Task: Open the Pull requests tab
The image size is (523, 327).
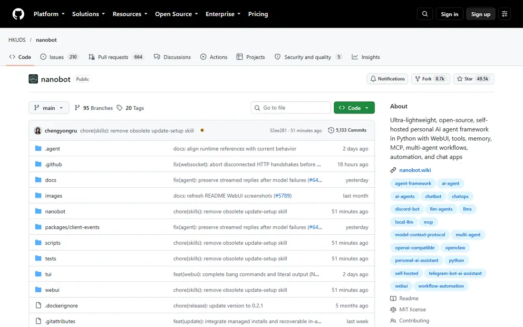Action: pyautogui.click(x=116, y=57)
